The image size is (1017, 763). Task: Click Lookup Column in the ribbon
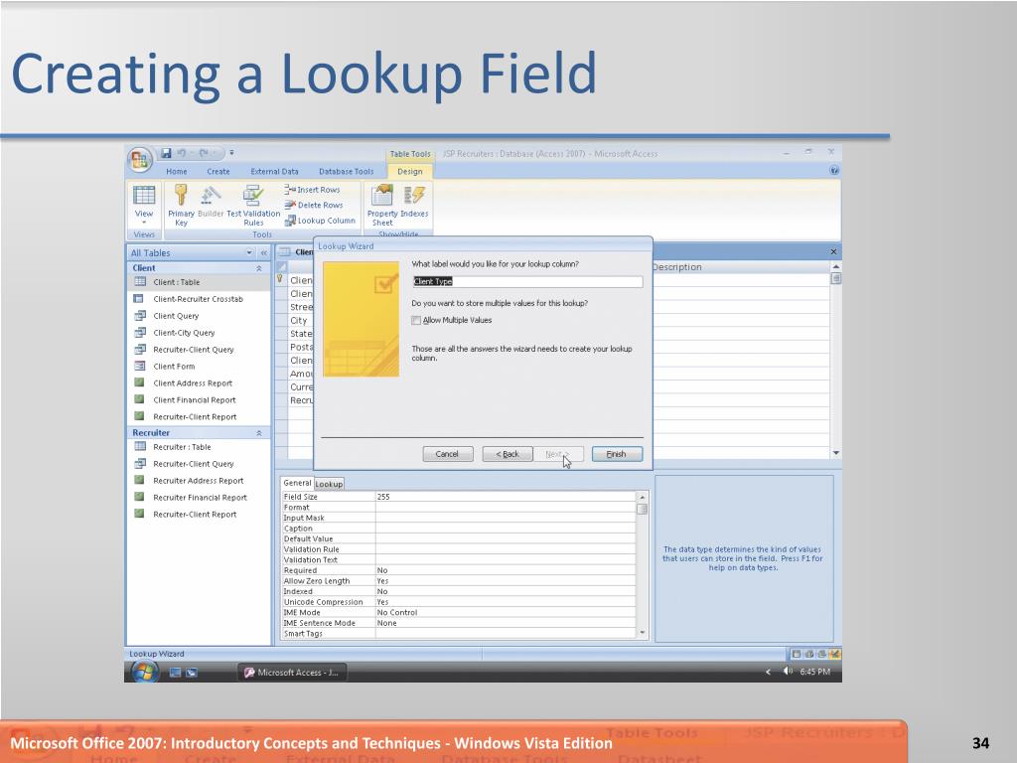(321, 221)
